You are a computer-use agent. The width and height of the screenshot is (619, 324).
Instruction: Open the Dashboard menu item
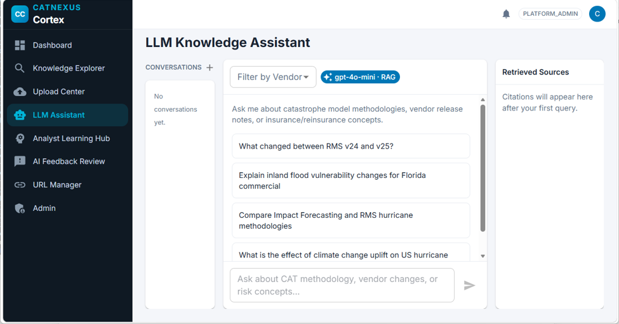(x=67, y=45)
